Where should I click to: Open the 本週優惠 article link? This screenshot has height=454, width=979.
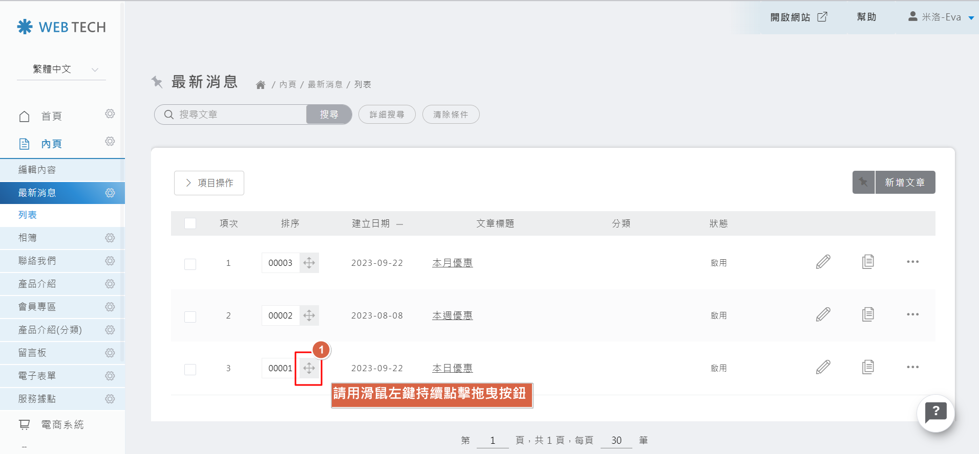coord(452,315)
